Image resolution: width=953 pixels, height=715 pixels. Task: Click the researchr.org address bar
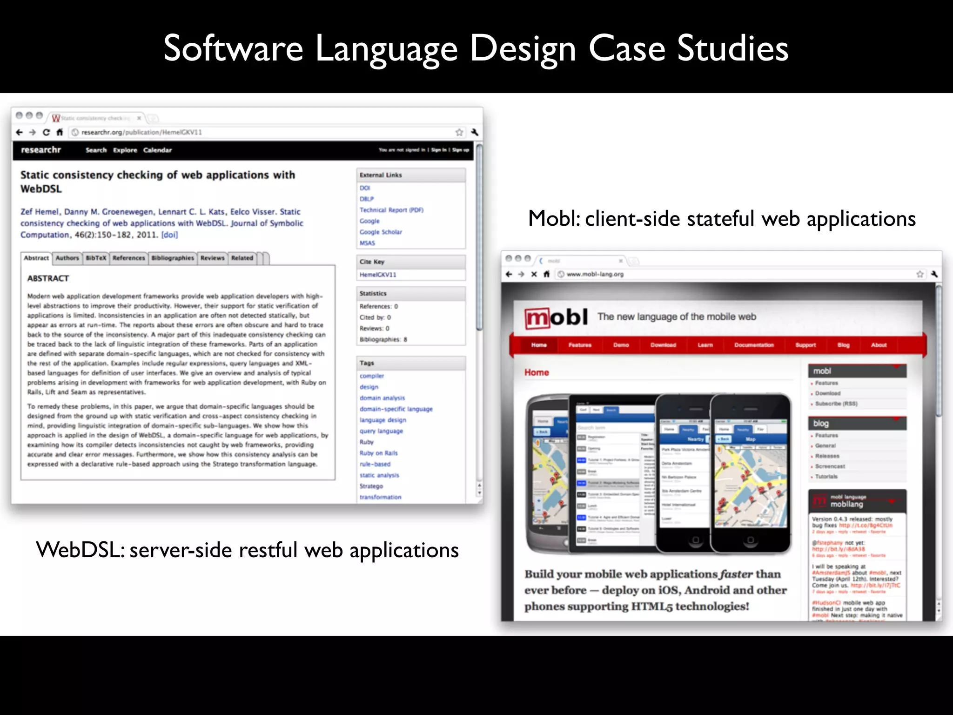[x=268, y=132]
